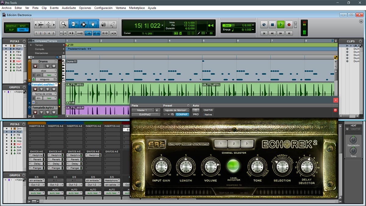Screen dimensions: 366x206
Task: Toggle Tab to Transients button
Action: [72, 33]
